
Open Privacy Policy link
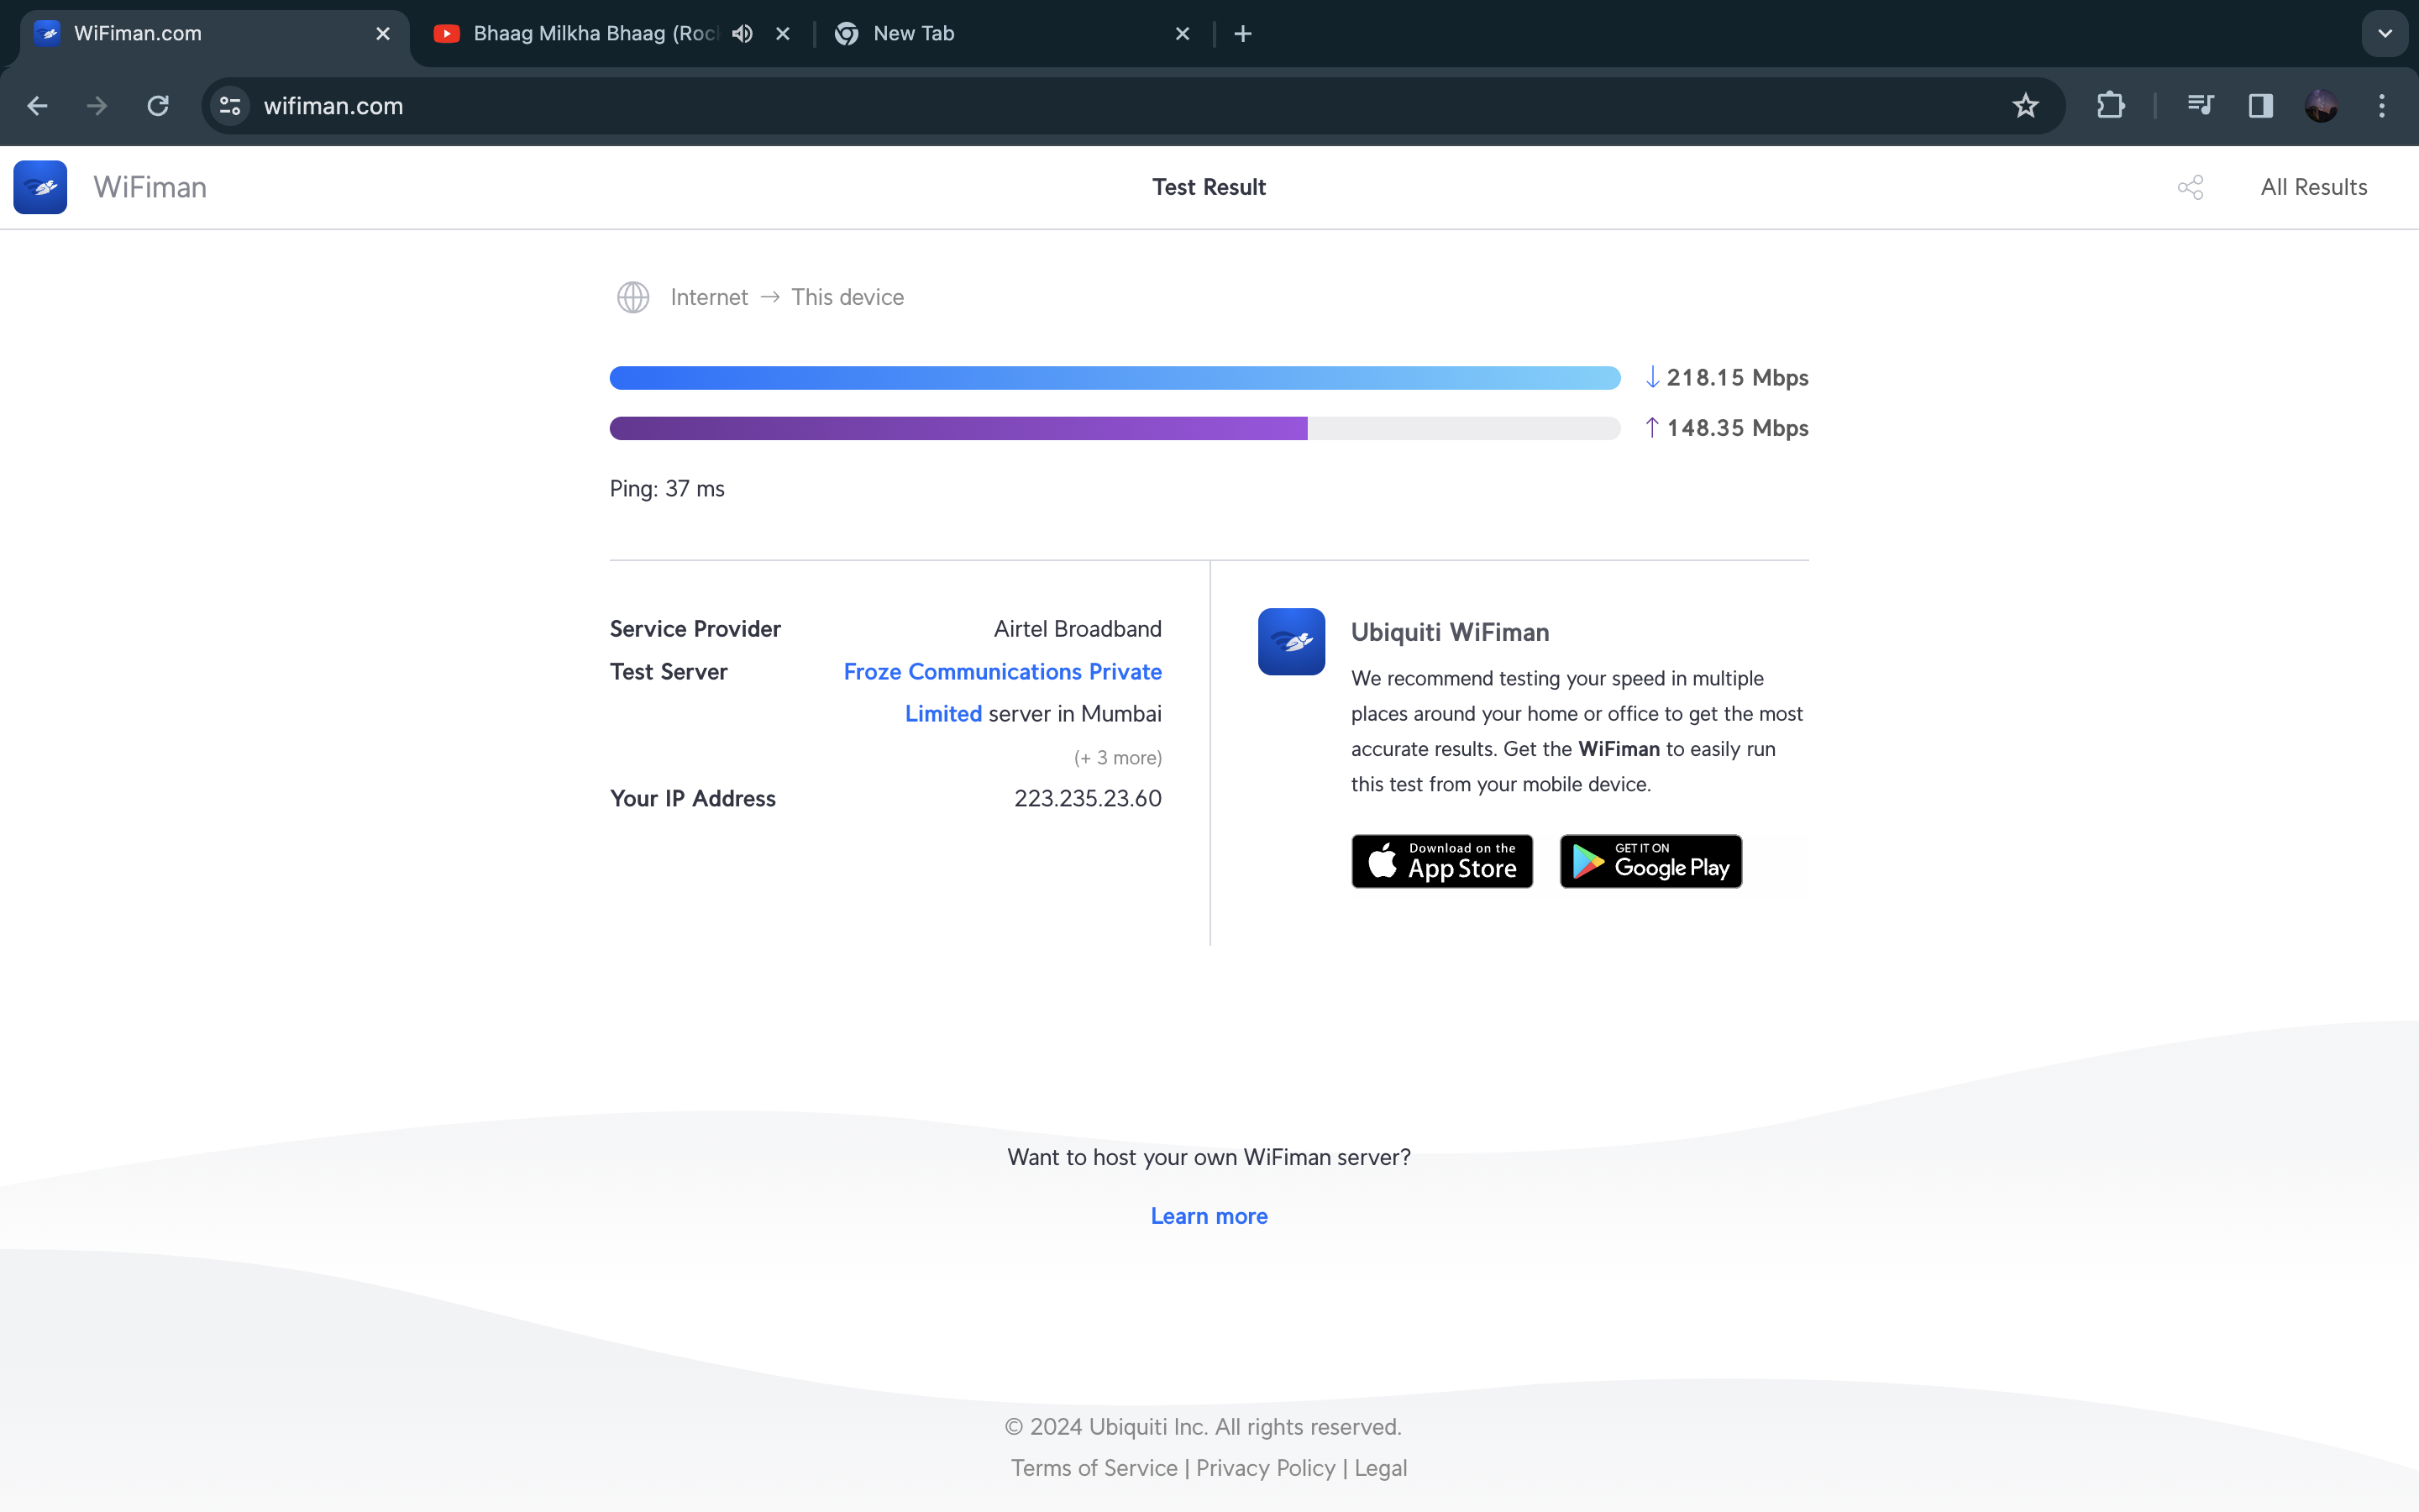point(1266,1468)
